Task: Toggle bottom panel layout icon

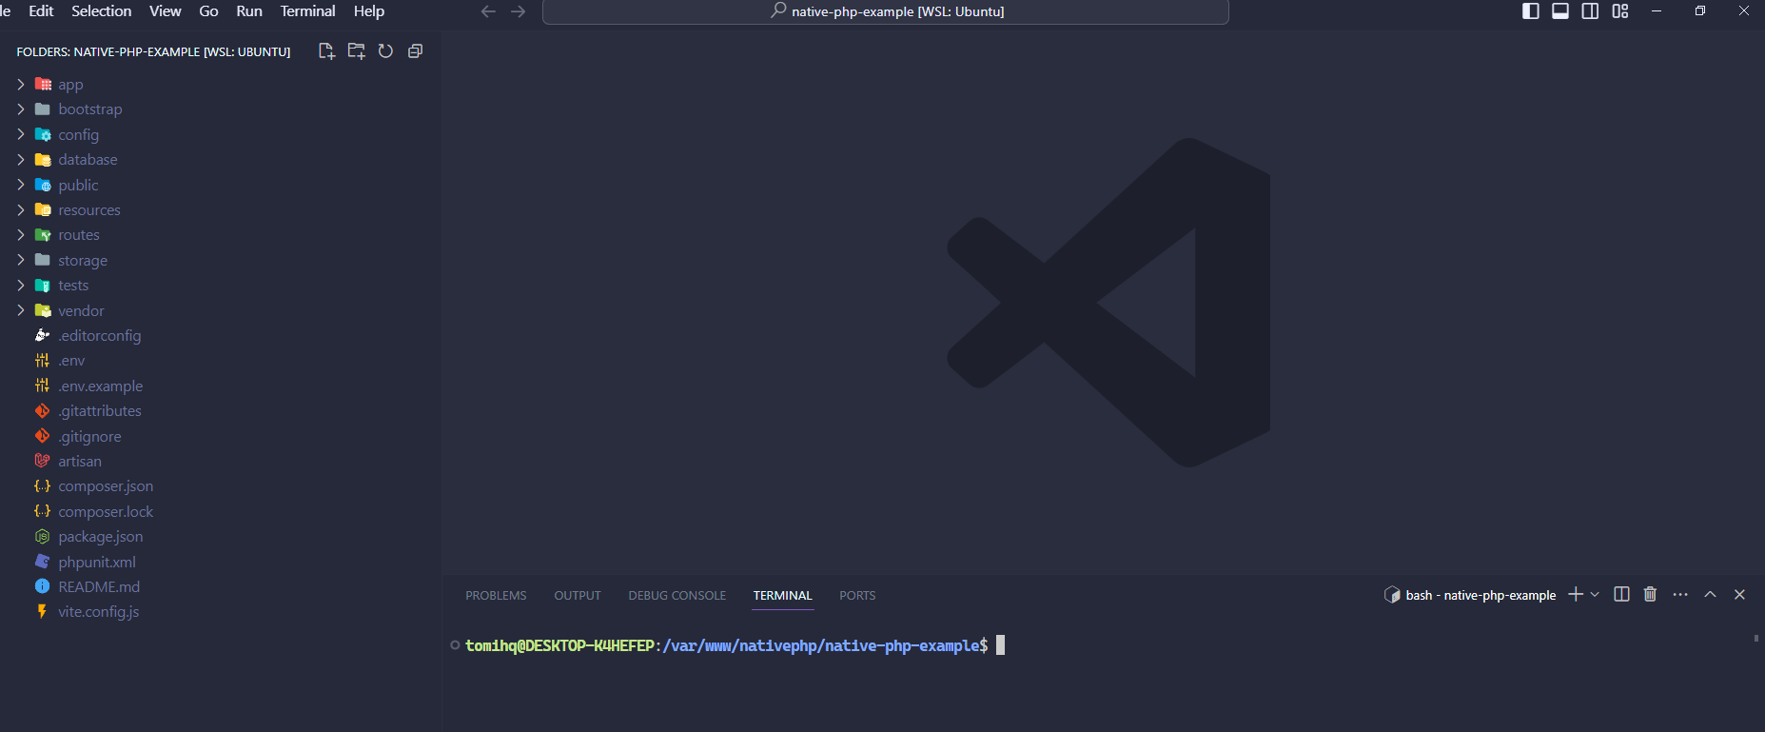Action: (x=1560, y=11)
